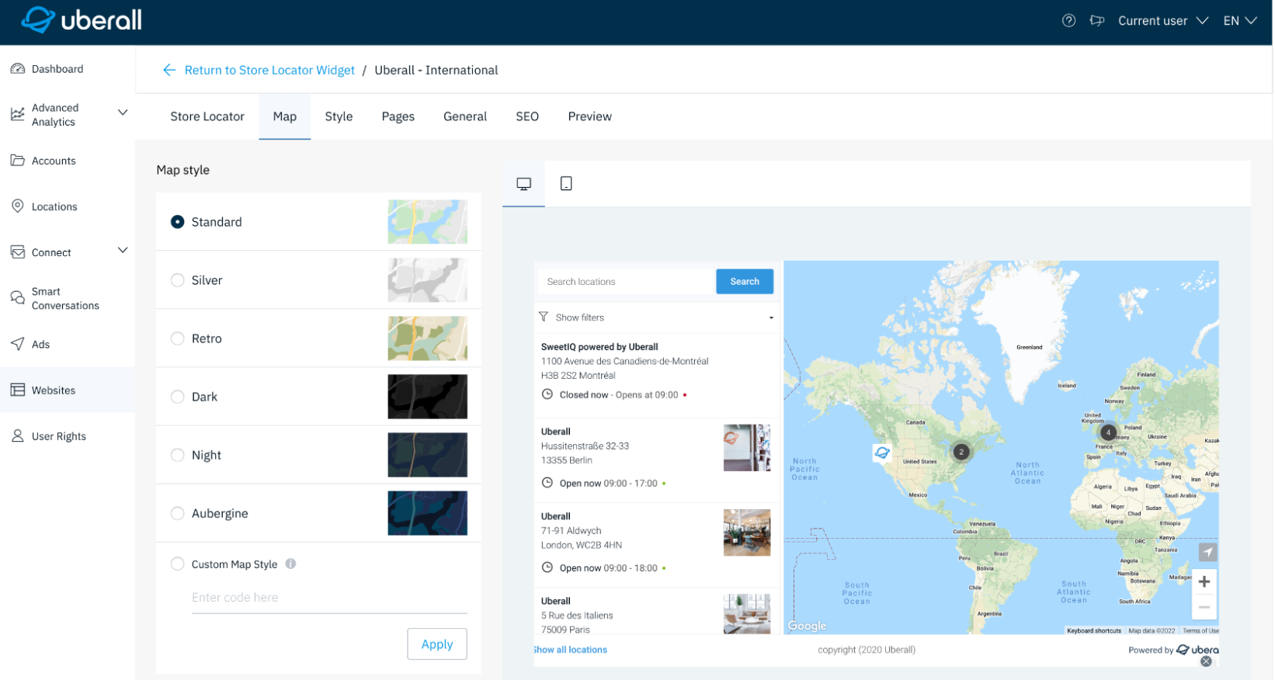Image resolution: width=1275 pixels, height=680 pixels.
Task: Click the Aubergine map style thumbnail
Action: 428,513
